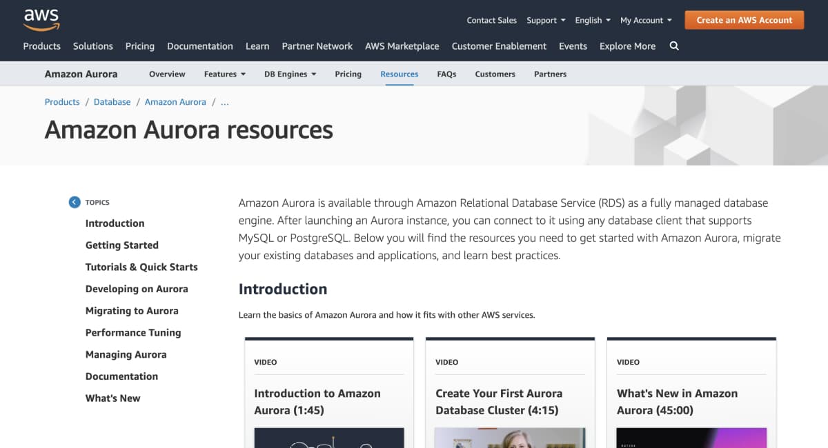Expand the DB Engines dropdown
The height and width of the screenshot is (448, 828).
click(x=290, y=74)
